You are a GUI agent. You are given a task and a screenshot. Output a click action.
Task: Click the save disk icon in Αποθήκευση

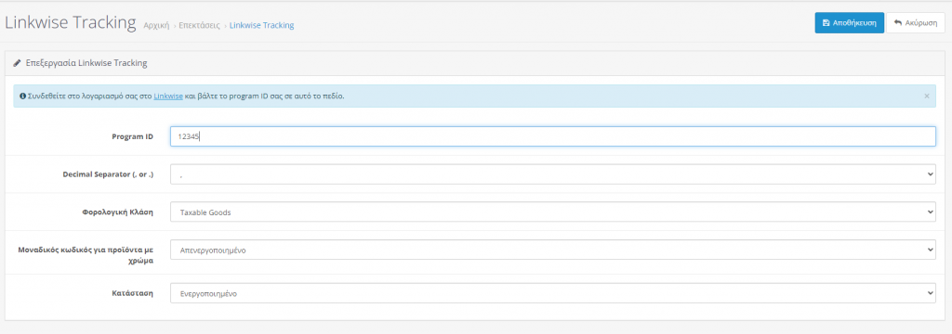826,23
